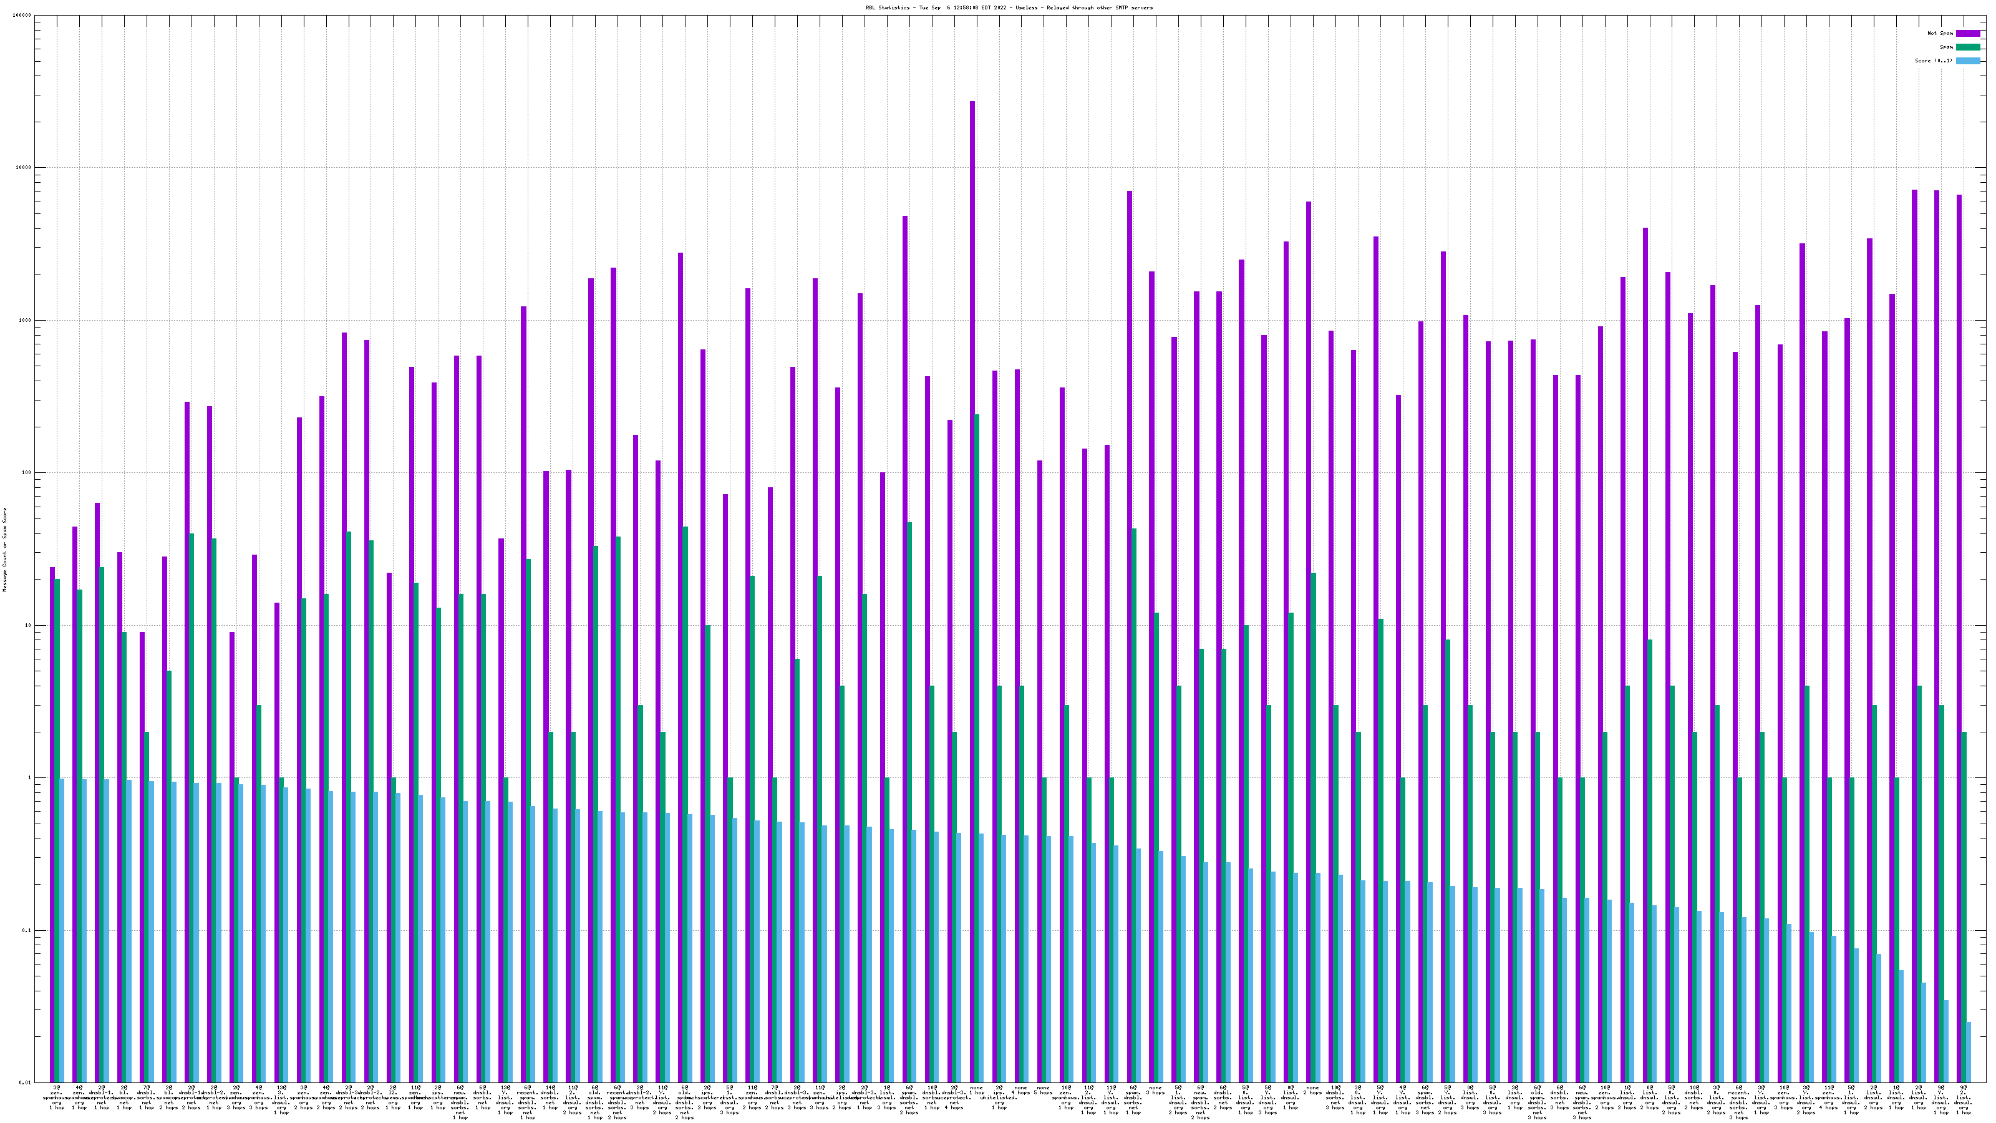Click the 'none 2 hops' x-axis label

[1312, 1091]
